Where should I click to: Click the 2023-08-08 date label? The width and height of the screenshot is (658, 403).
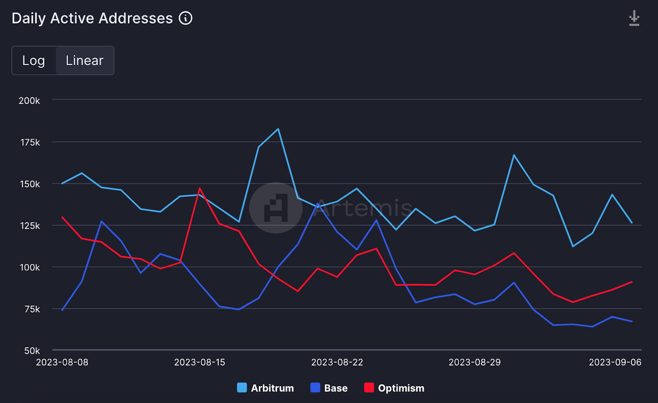(x=62, y=362)
